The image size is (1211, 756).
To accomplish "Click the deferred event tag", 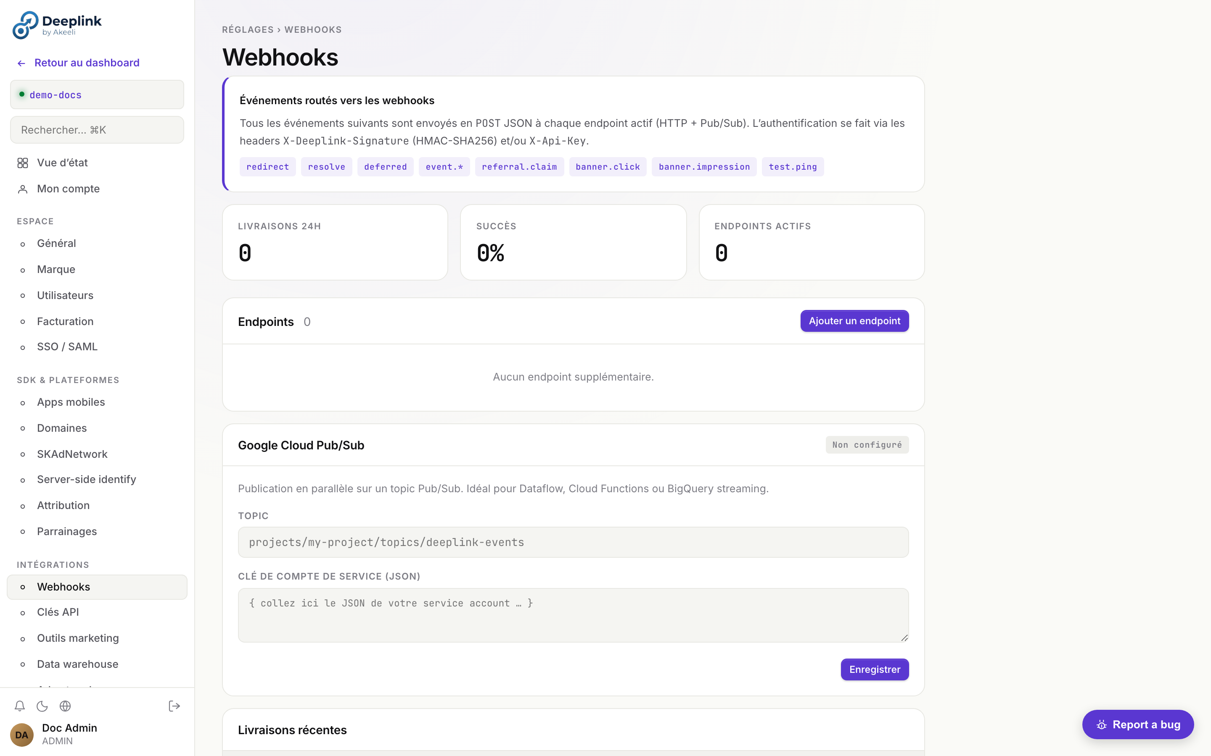I will click(x=385, y=167).
